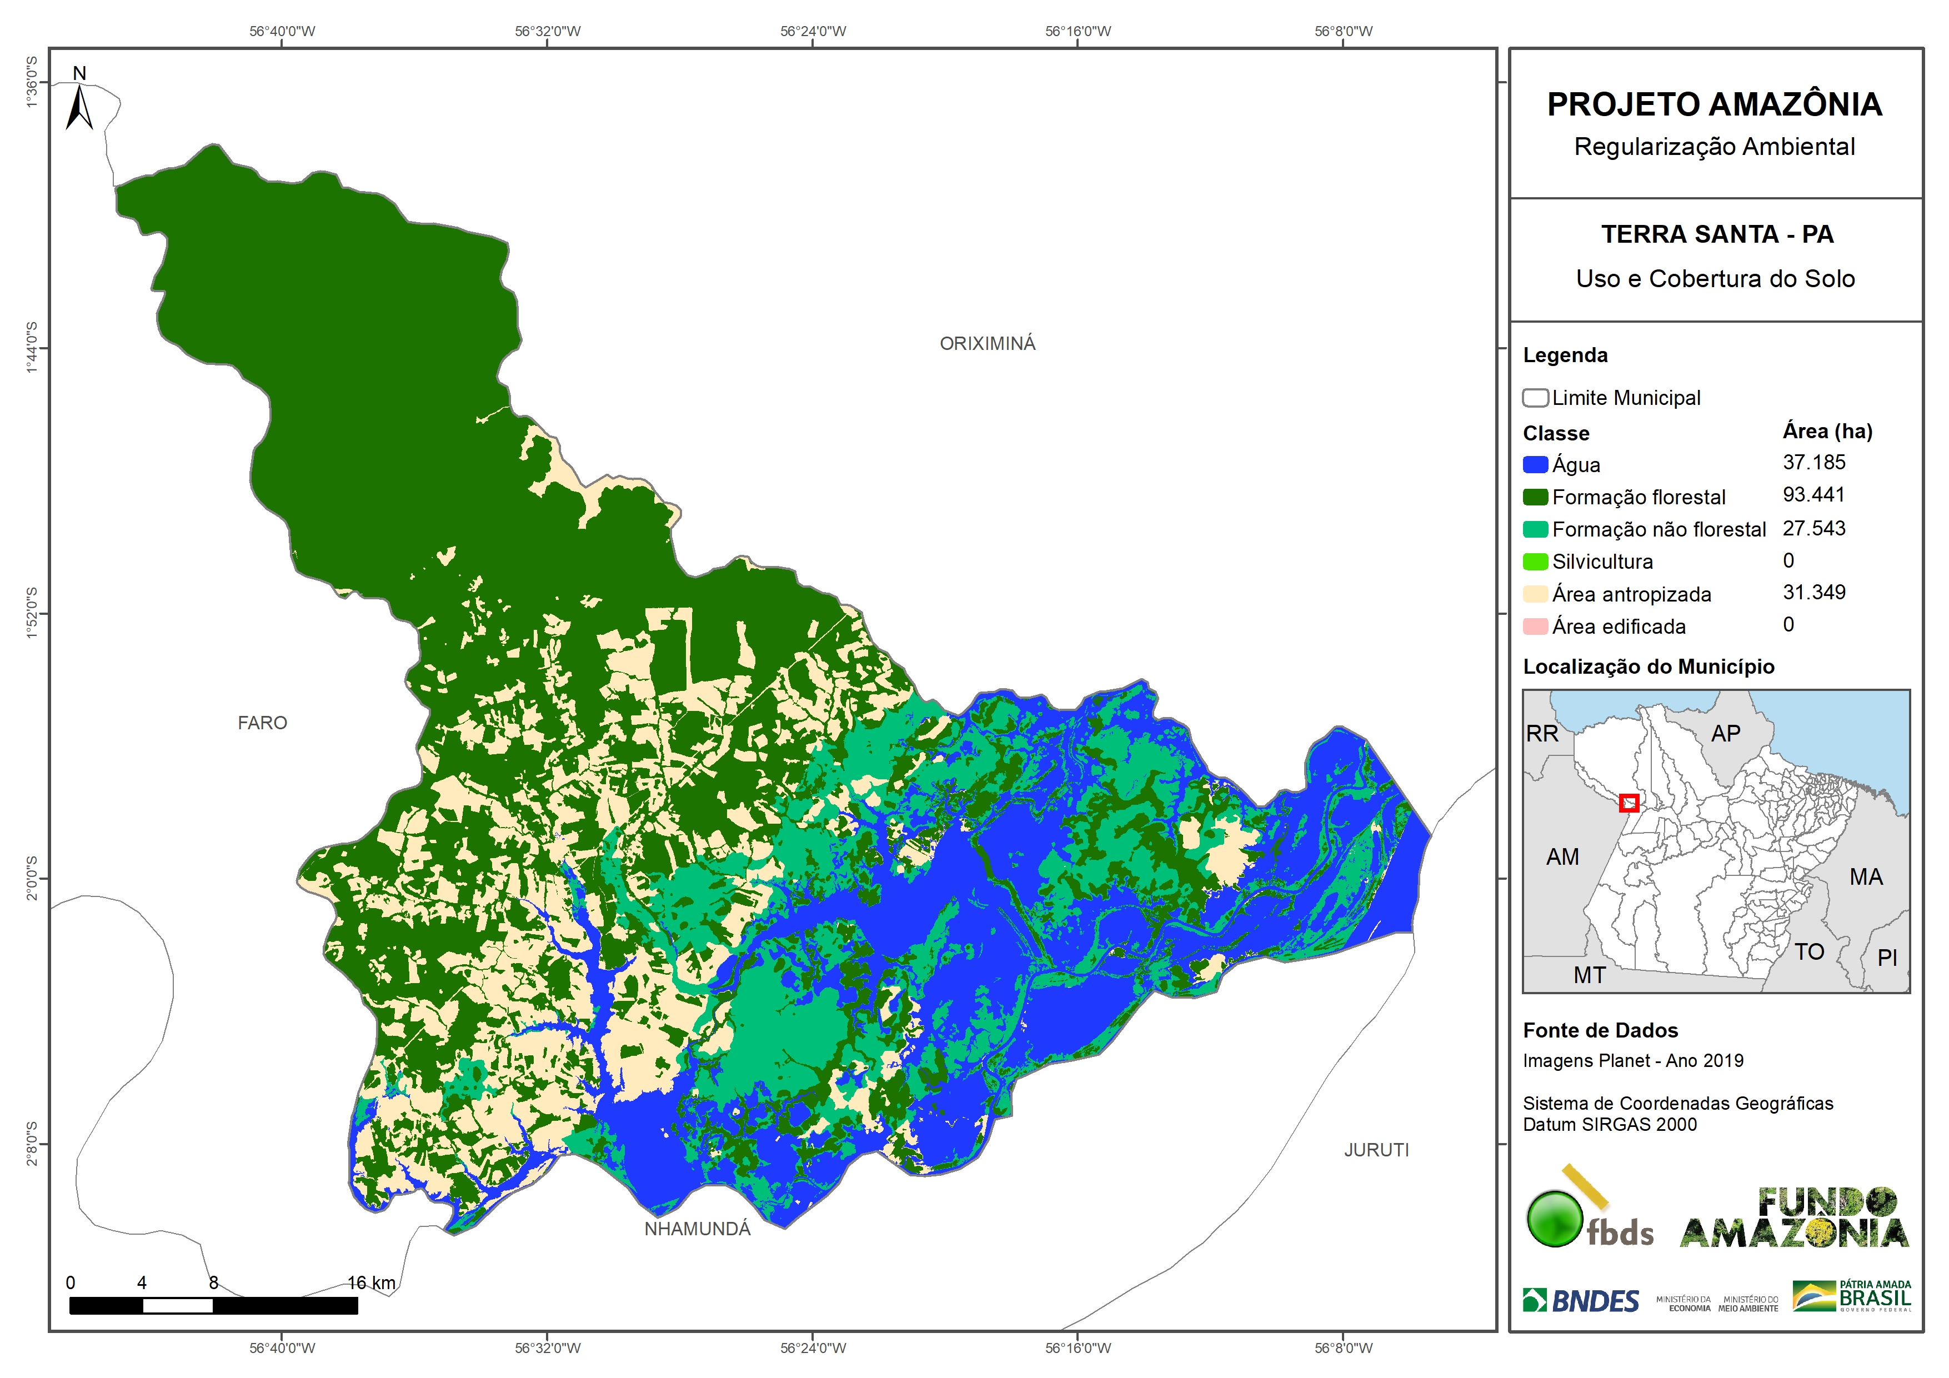
Task: Click the JURUTI municipality label
Action: click(x=1376, y=1150)
